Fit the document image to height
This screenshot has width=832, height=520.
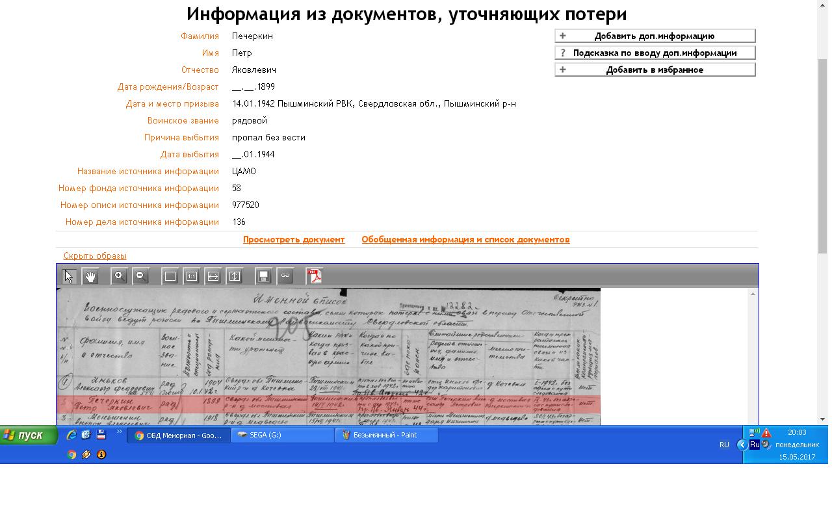point(235,276)
